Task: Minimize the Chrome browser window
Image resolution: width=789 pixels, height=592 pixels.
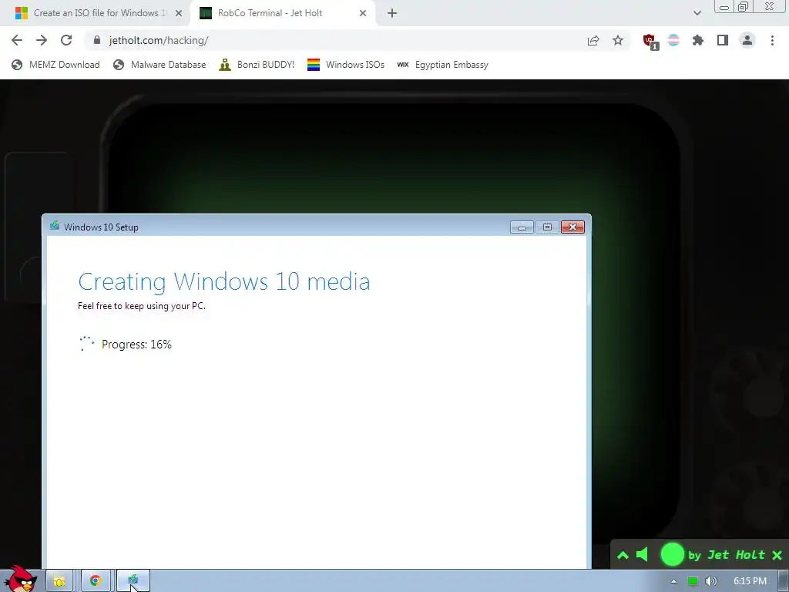Action: (724, 7)
